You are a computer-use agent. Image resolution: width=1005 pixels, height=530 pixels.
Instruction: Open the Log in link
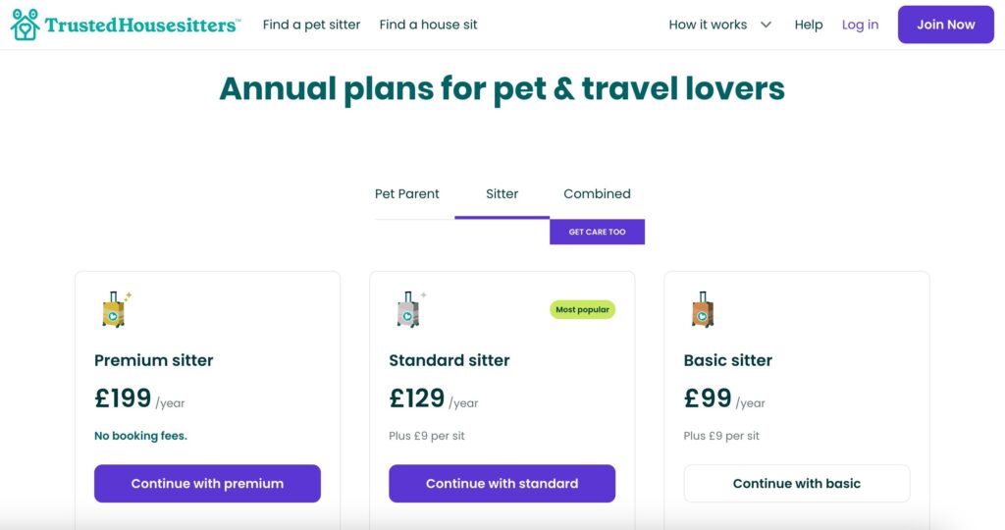click(x=860, y=25)
